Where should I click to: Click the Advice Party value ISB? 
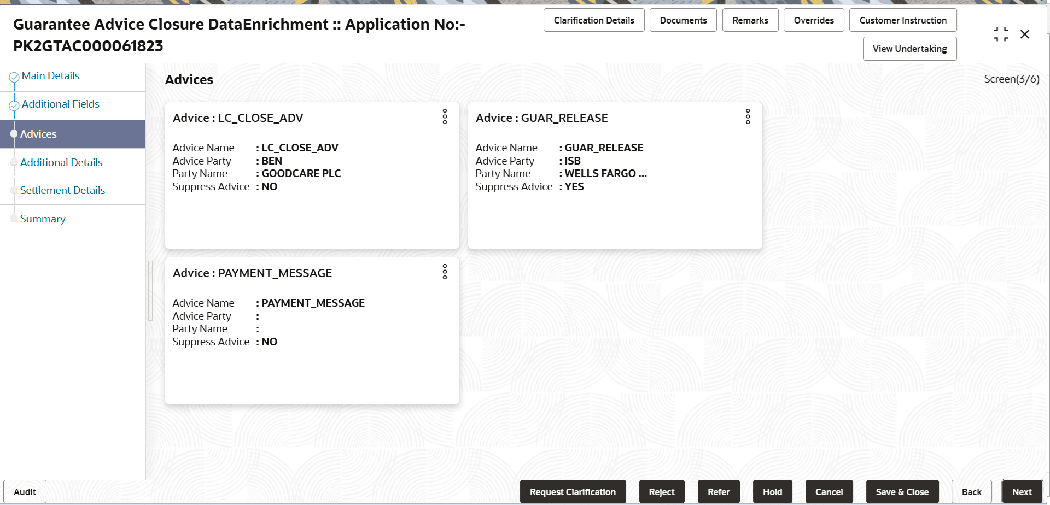573,161
